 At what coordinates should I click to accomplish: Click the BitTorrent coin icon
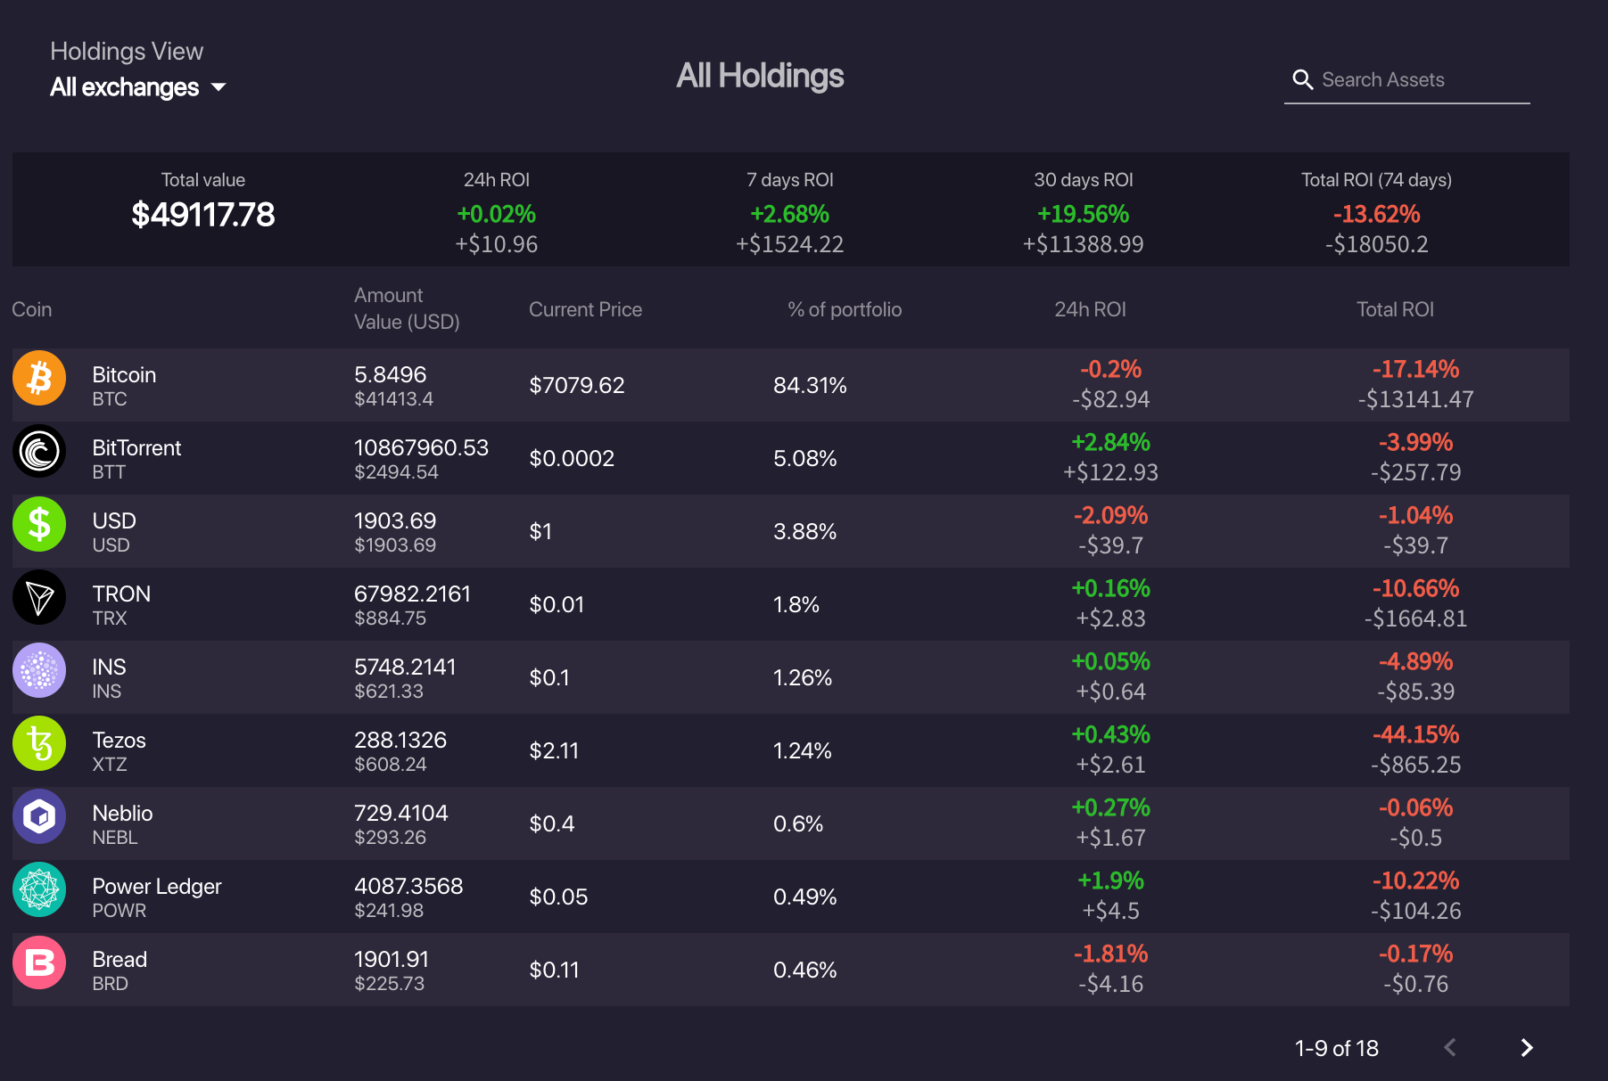click(39, 451)
